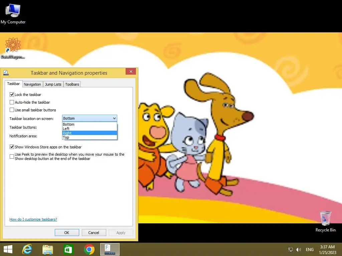Open the volume speaker tray icon

pos(298,249)
